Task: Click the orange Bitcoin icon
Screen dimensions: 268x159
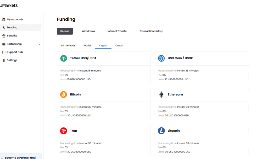Action: click(x=64, y=94)
